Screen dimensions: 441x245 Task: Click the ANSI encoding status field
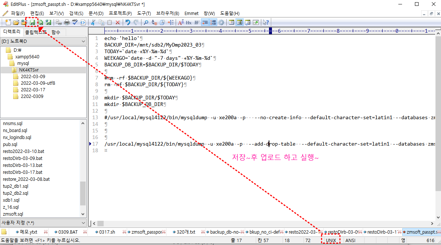tap(350, 241)
